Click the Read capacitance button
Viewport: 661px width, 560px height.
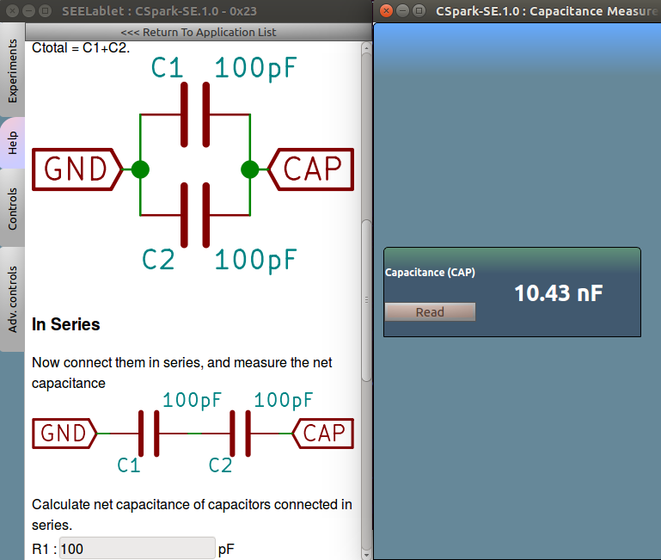pos(430,312)
